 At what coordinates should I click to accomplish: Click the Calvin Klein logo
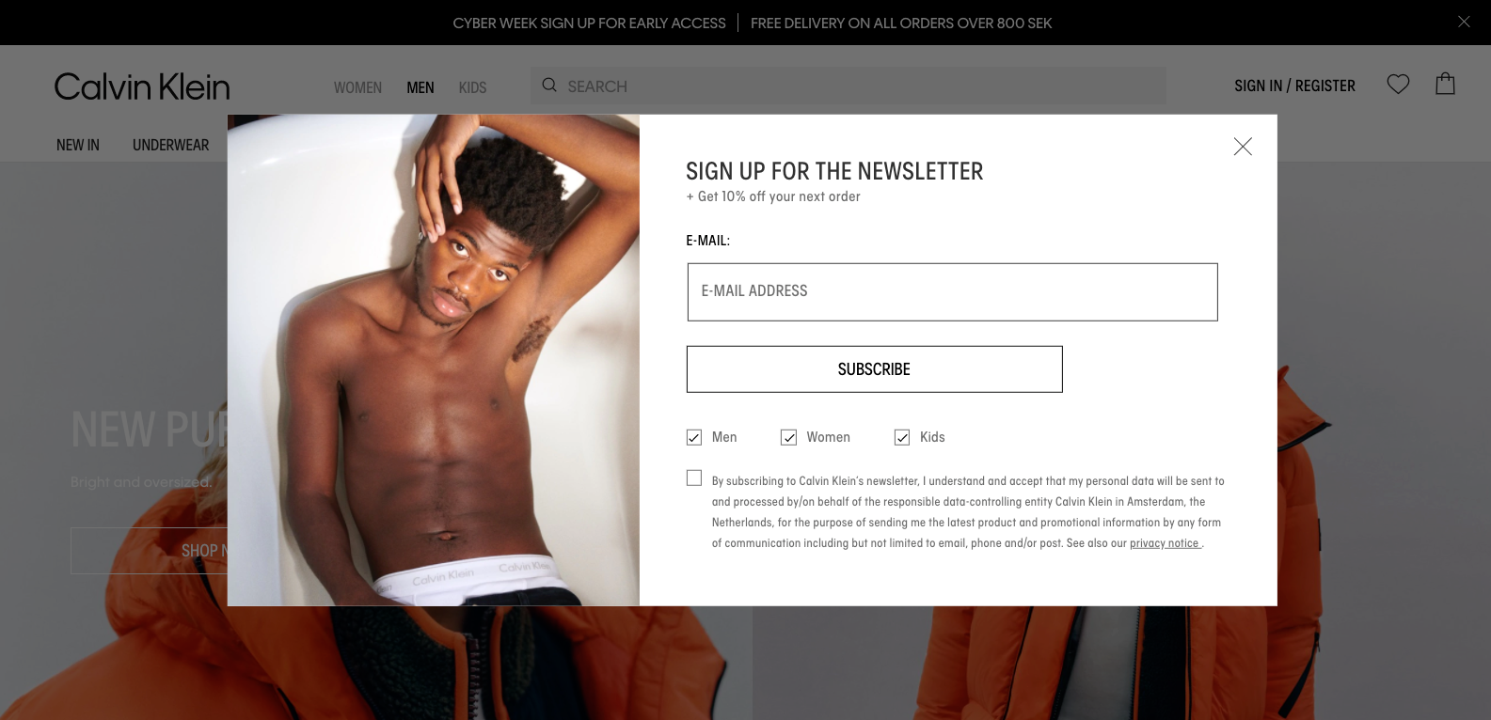click(142, 86)
